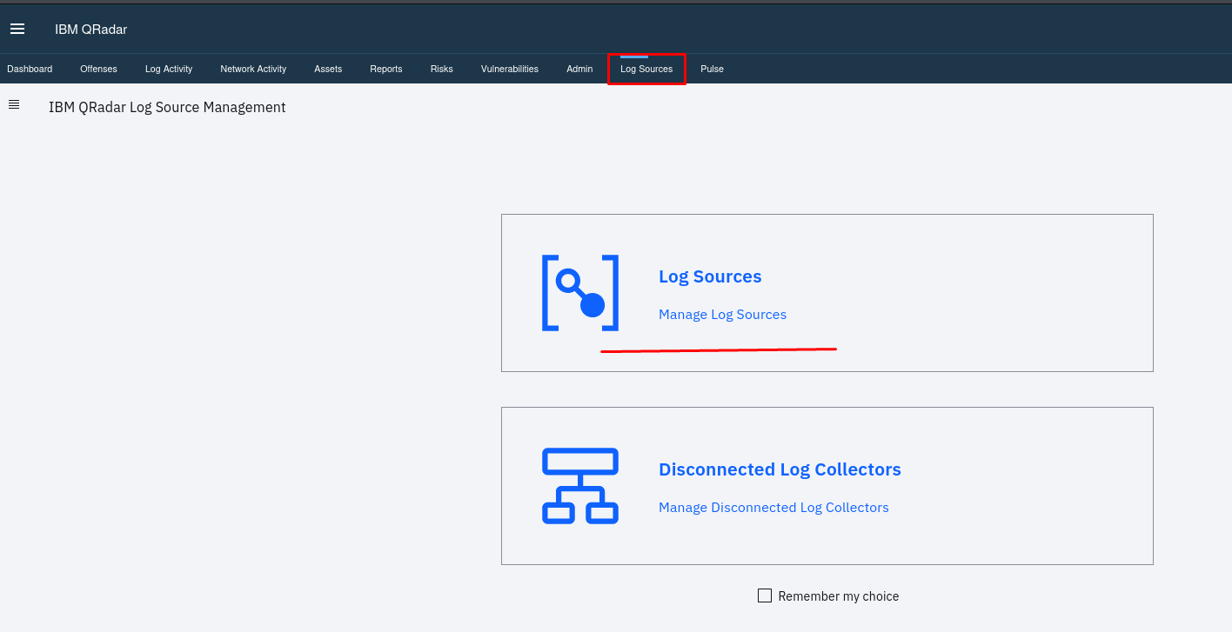Screen dimensions: 1232x632
Task: Click the Log Sources card heading
Action: click(710, 276)
